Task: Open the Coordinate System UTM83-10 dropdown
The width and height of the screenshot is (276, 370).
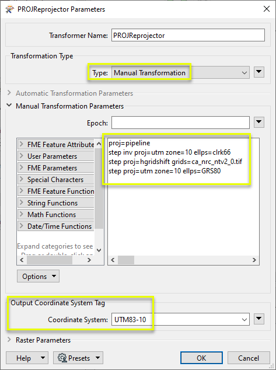Action: point(180,319)
